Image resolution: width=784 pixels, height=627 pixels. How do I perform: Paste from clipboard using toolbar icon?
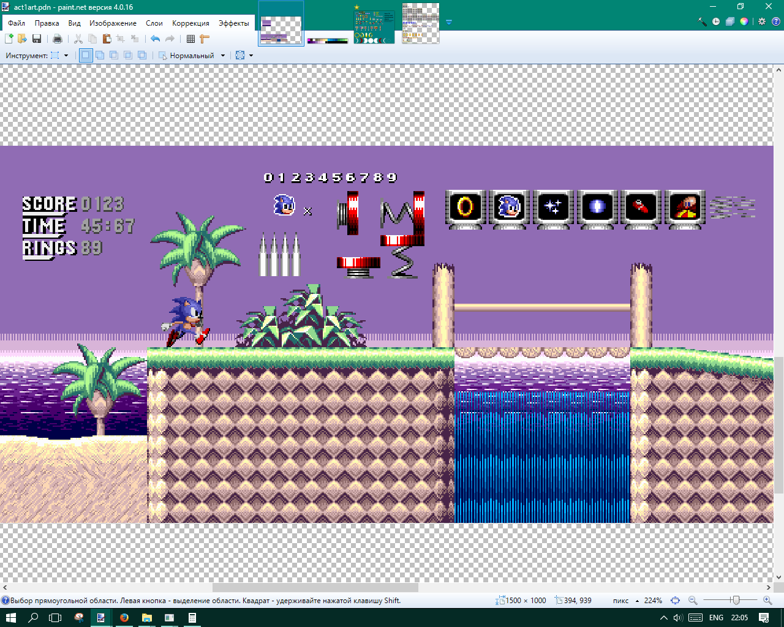pos(107,39)
